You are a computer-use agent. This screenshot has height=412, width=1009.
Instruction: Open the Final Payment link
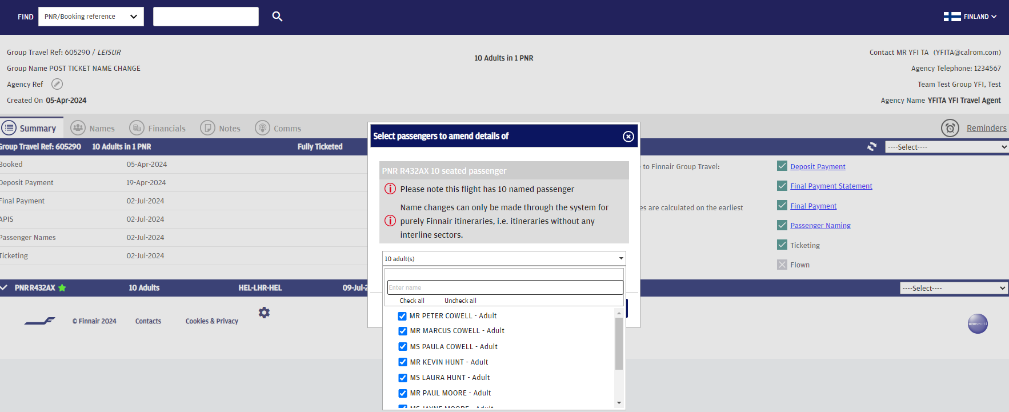click(813, 206)
